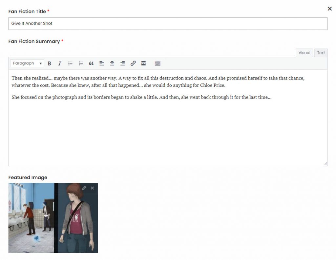Expand the paragraph style menu arrow
This screenshot has height=260, width=336.
(41, 63)
